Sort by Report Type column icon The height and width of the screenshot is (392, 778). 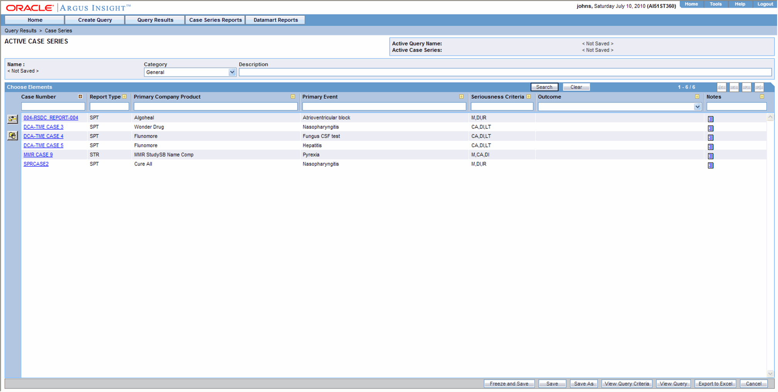124,96
